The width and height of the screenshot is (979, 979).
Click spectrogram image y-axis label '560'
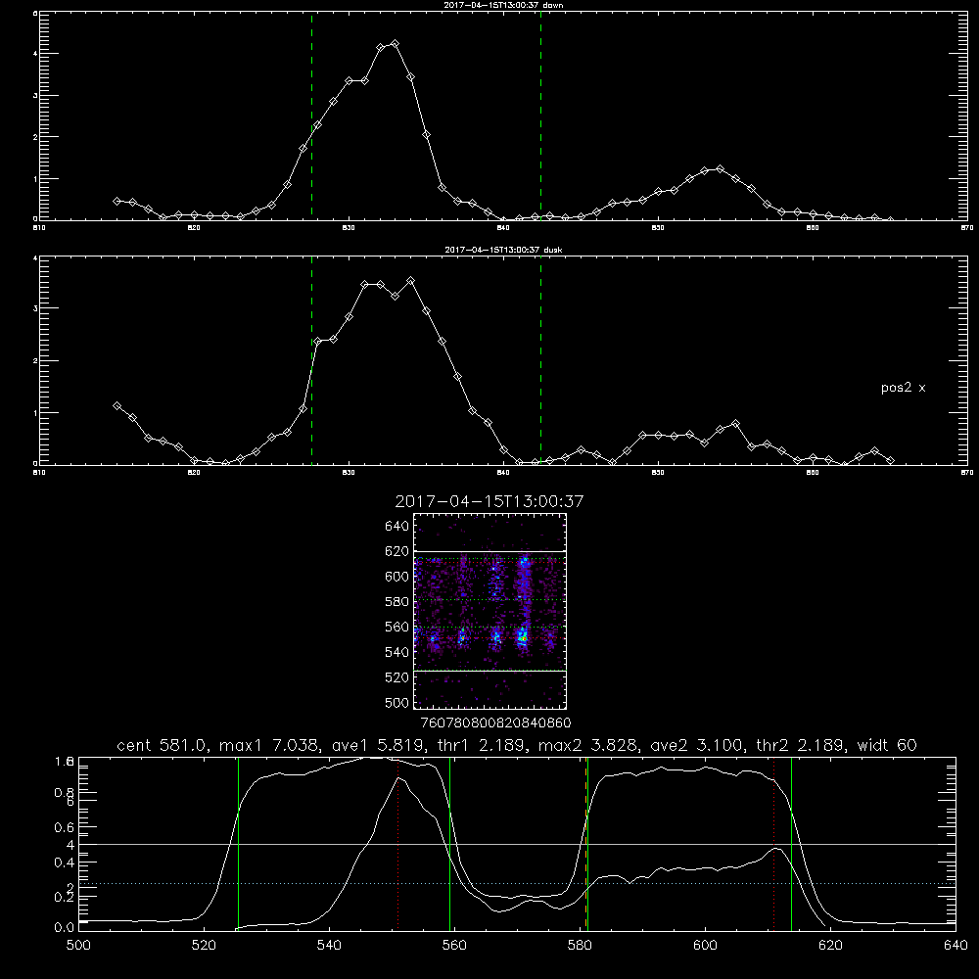397,627
